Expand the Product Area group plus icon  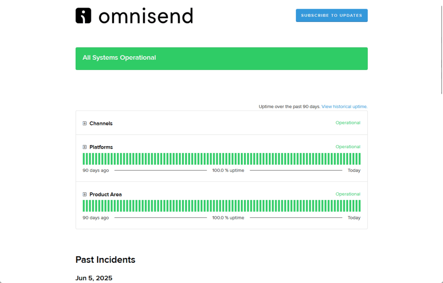(x=84, y=194)
